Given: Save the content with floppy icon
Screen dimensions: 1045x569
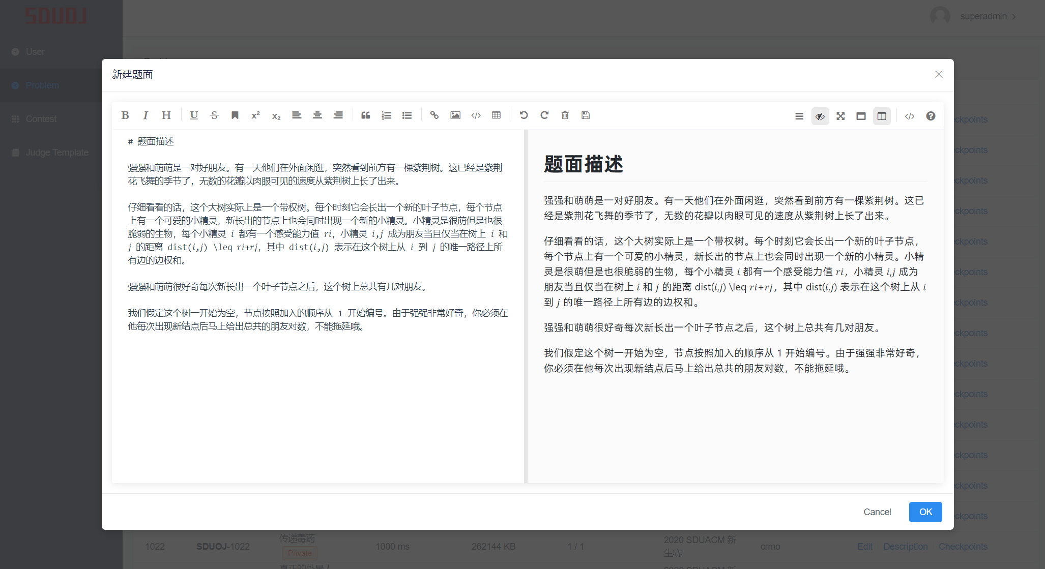Looking at the screenshot, I should click(x=586, y=115).
